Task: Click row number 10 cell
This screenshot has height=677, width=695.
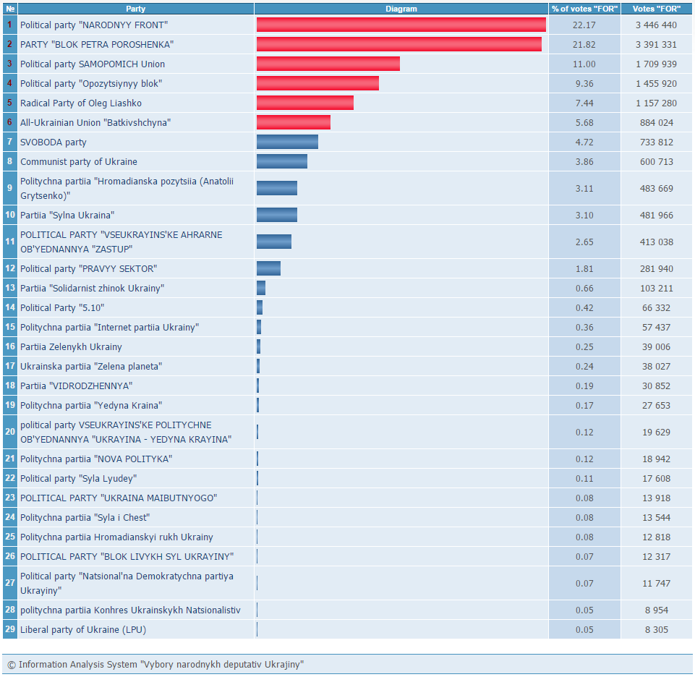Action: click(10, 215)
